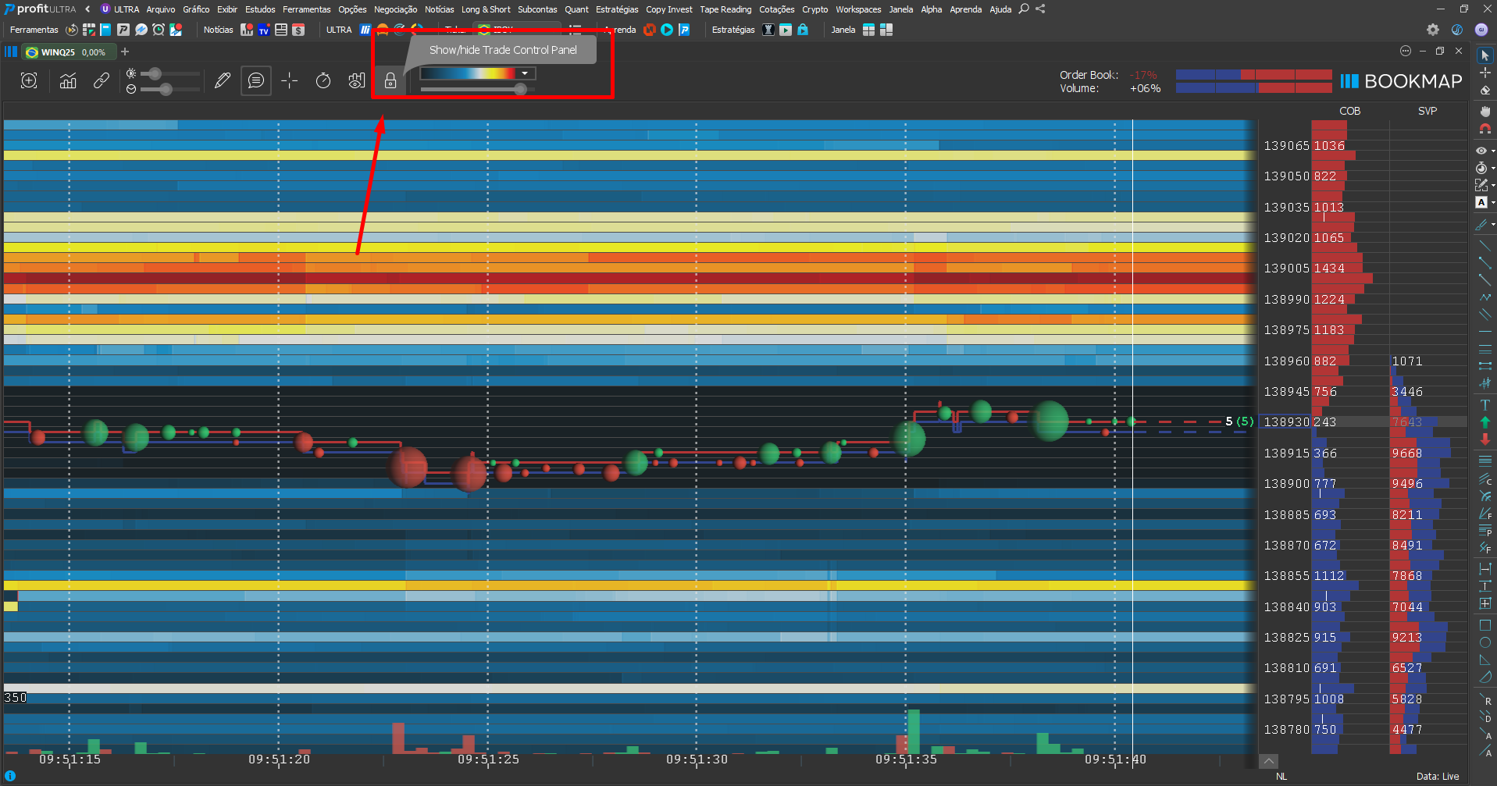Adjust the brightness slider with sun icon
The image size is (1497, 786).
[x=170, y=73]
